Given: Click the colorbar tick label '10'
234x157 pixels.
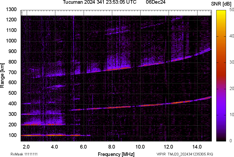Looking at the screenshot, I should click(232, 115).
